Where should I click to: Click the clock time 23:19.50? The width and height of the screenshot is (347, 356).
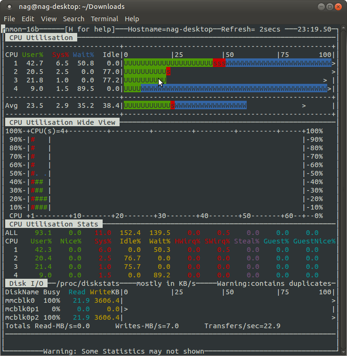click(x=315, y=29)
